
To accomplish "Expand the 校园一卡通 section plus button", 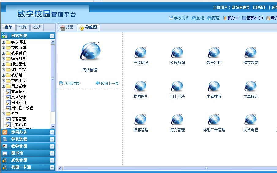I will (52, 167).
